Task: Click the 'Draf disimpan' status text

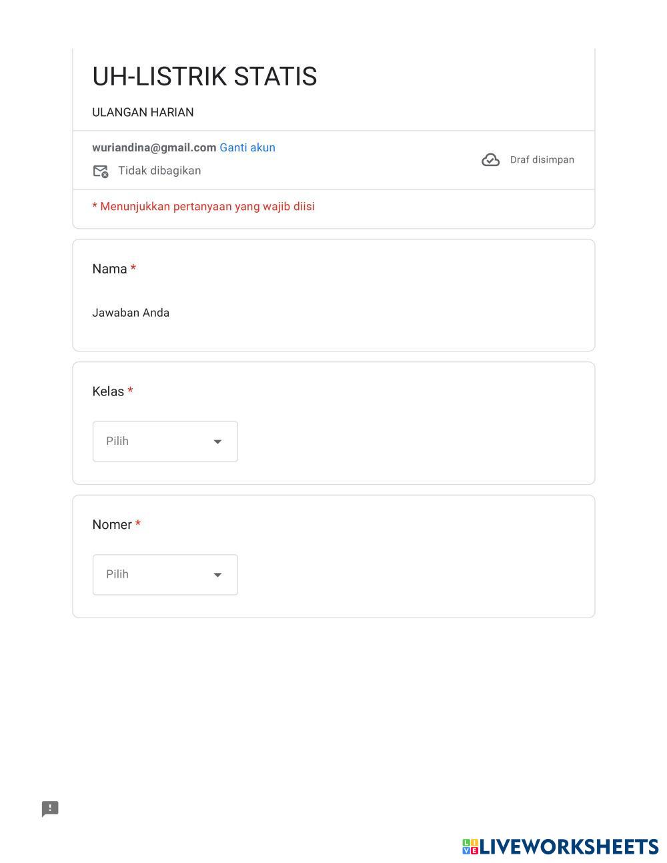Action: point(542,160)
